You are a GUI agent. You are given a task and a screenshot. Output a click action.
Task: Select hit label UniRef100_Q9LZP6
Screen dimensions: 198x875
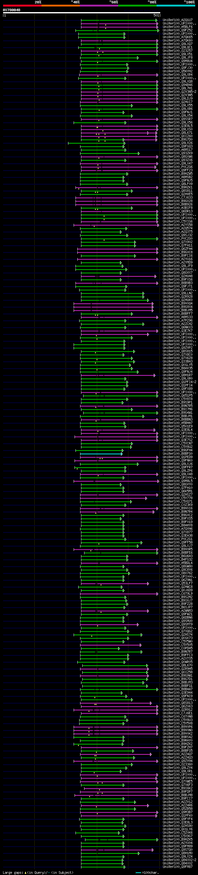(x=177, y=471)
